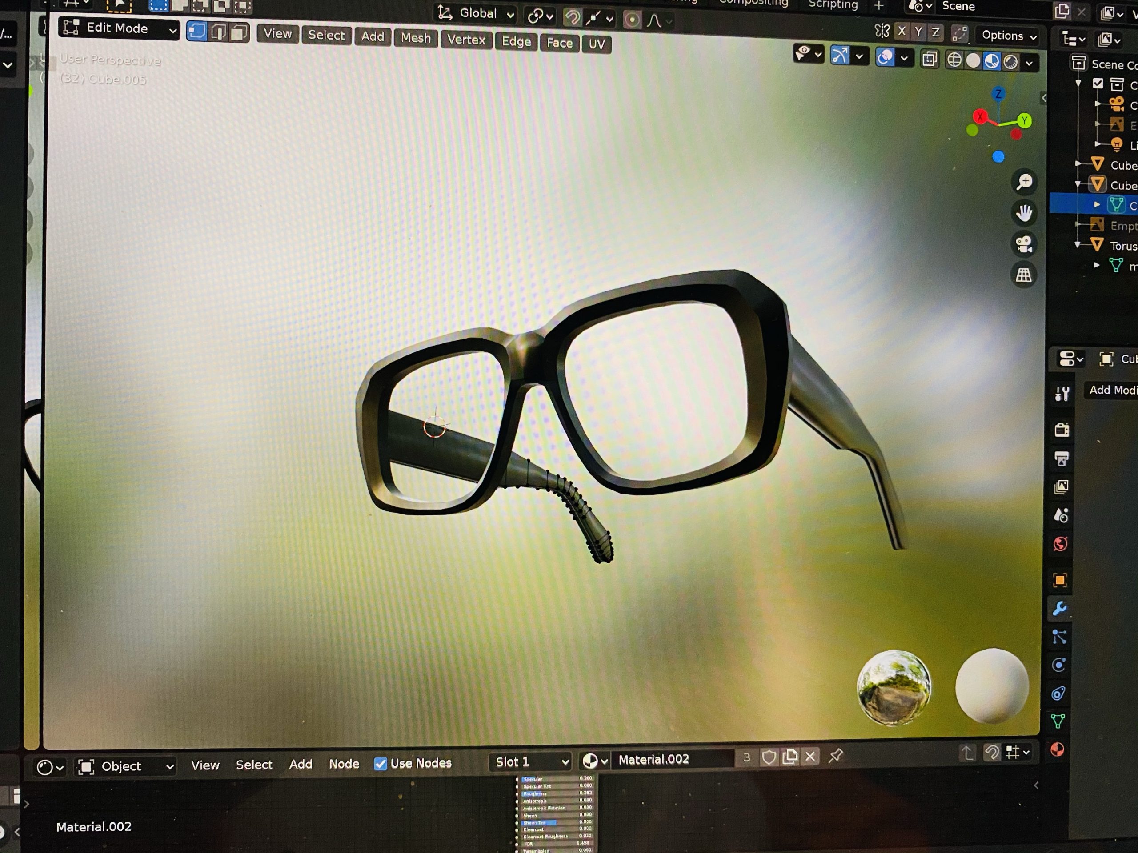Screen dimensions: 1138x853
Task: Toggle the Use Nodes checkbox
Action: coord(380,764)
